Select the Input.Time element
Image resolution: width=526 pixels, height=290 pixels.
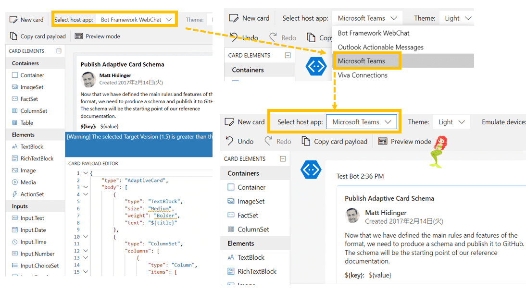(x=29, y=242)
